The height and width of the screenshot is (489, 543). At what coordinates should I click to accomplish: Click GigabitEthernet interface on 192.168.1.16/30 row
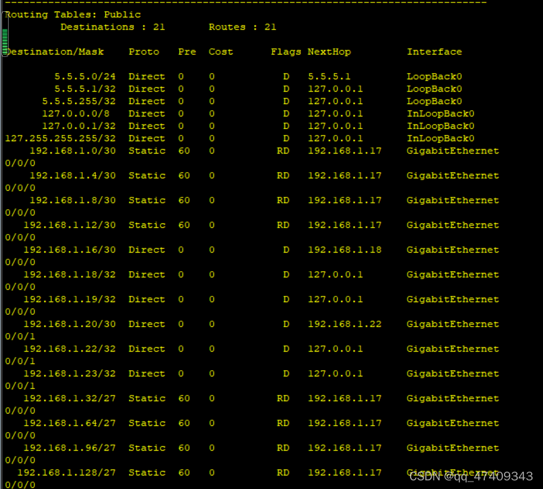(x=453, y=250)
